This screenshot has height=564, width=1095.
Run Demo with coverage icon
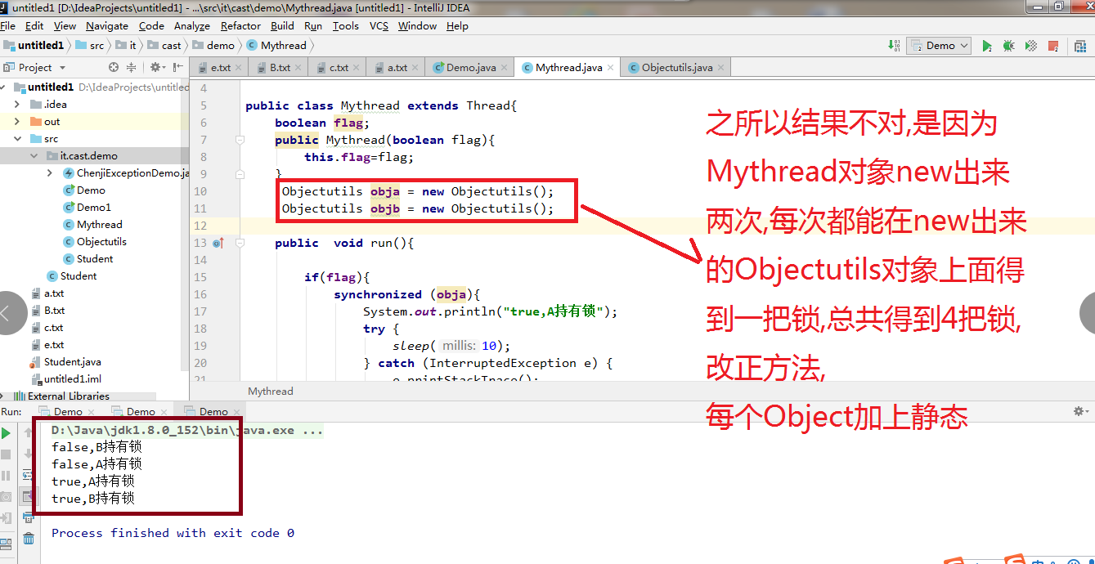click(x=1031, y=46)
